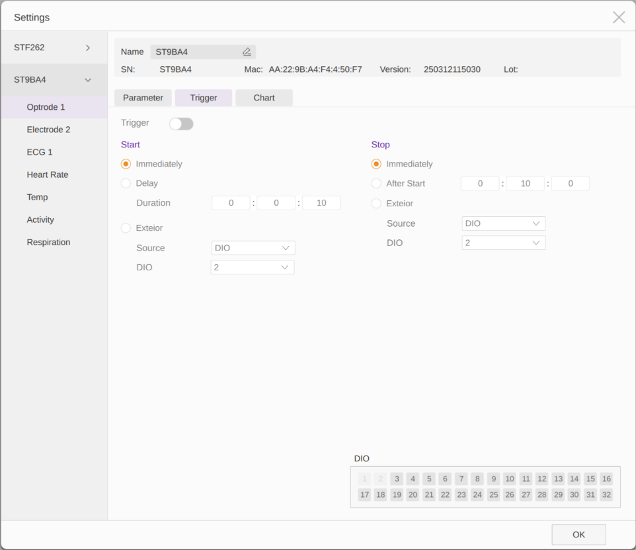Open the Start Source DIO dropdown

pos(253,248)
